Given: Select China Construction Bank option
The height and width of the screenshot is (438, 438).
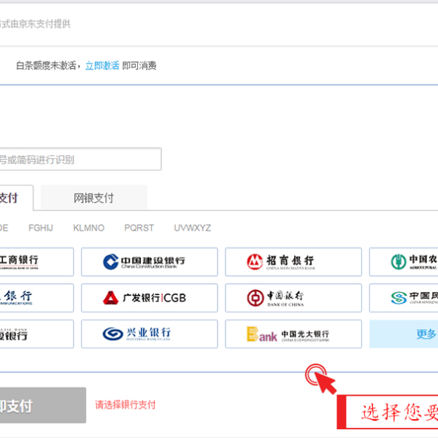Looking at the screenshot, I should pos(150,262).
